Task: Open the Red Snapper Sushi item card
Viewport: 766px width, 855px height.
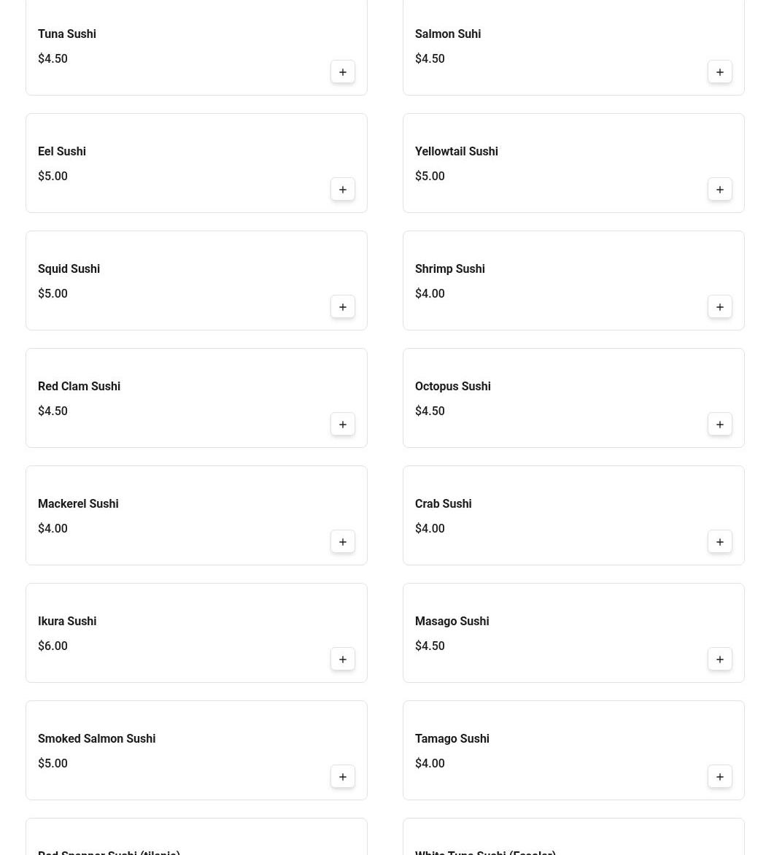Action: (x=196, y=839)
